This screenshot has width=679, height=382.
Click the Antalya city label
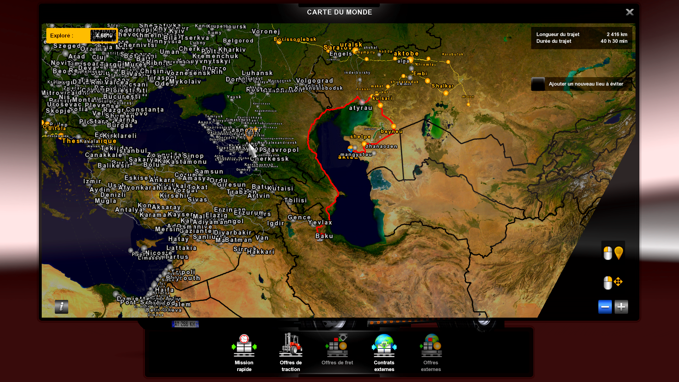click(129, 210)
